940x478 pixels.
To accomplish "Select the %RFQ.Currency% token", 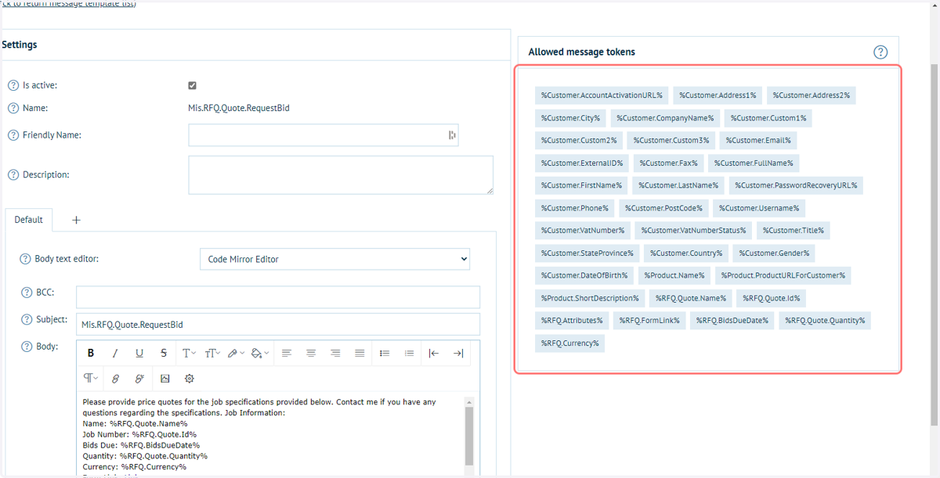I will point(569,343).
